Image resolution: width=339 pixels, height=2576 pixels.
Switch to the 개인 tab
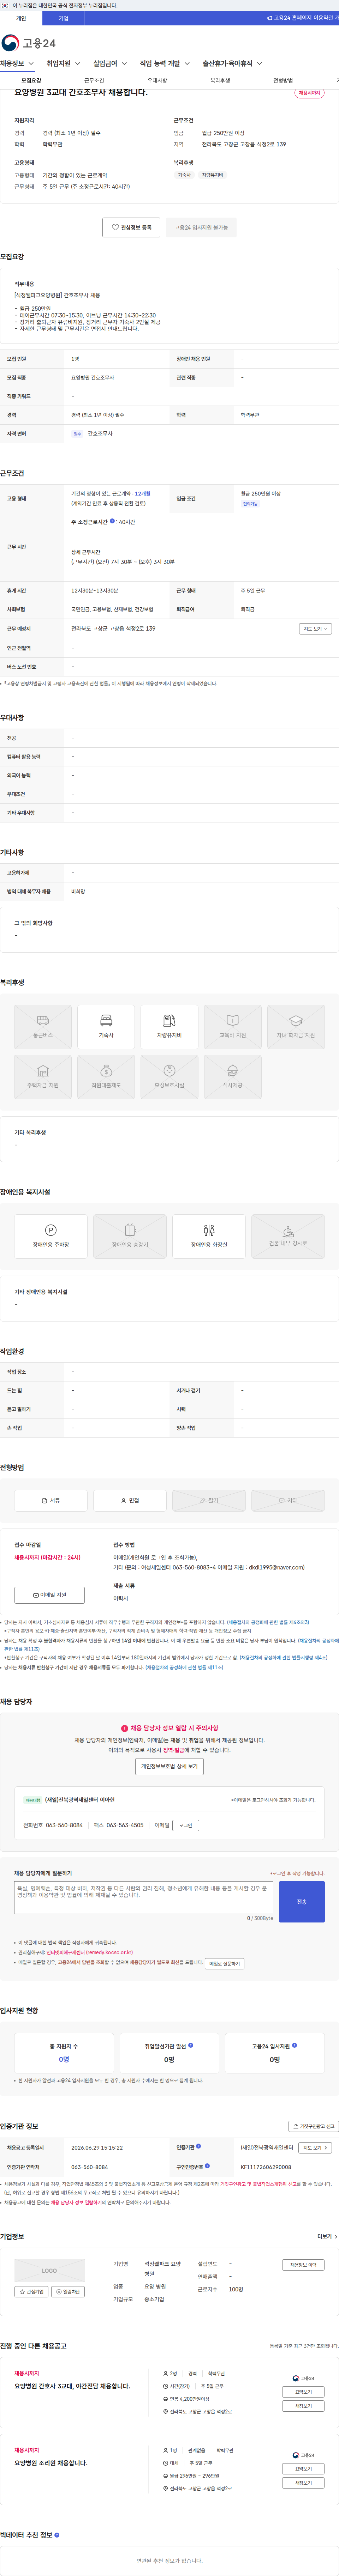(21, 18)
